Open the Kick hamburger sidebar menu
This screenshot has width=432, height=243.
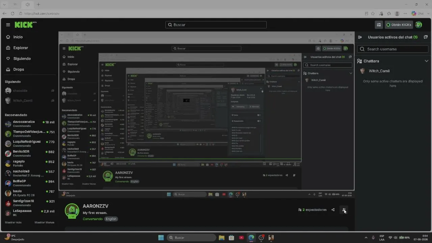pyautogui.click(x=8, y=25)
